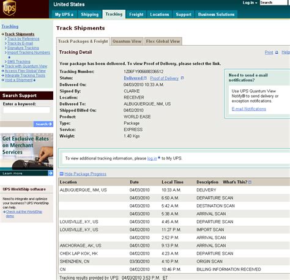290x280 pixels.
Task: Click the lock icon next to Void a Shipment
Action: [x=34, y=80]
